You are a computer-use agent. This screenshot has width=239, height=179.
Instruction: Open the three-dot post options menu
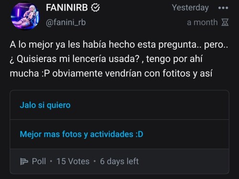[223, 8]
